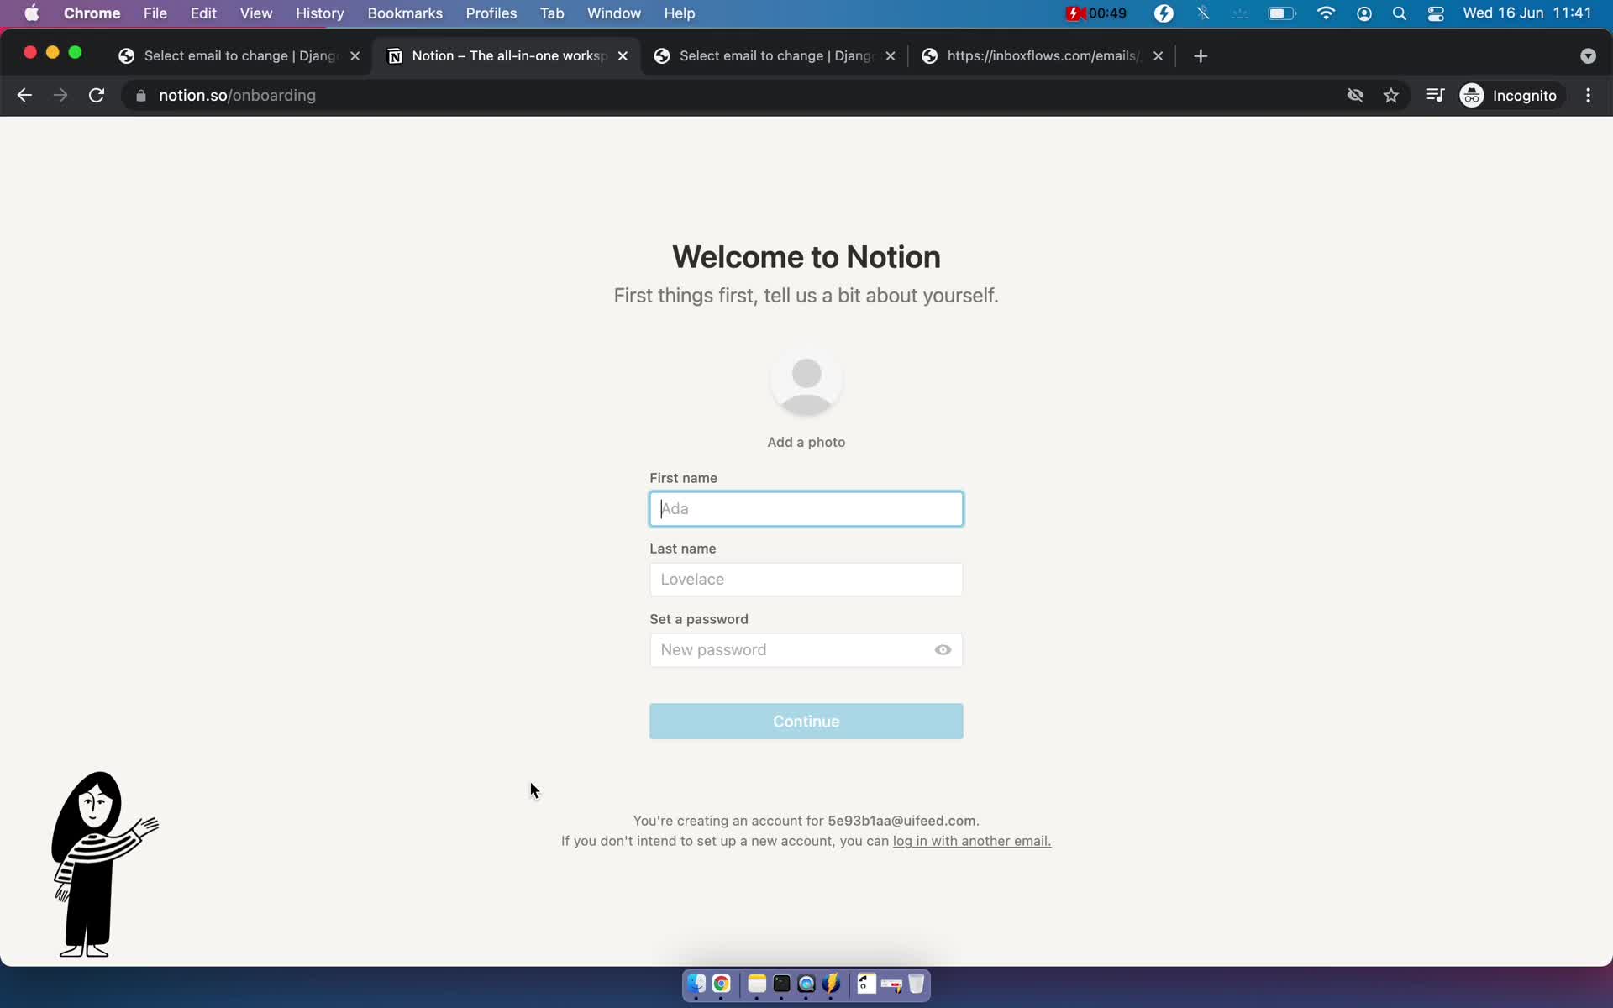Click the new tab plus button
This screenshot has height=1008, width=1613.
[x=1201, y=55]
